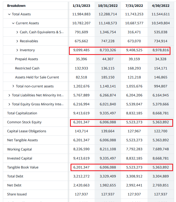Click the Working Capital row label
Viewport: 176px width, 202px height.
pyautogui.click(x=19, y=149)
